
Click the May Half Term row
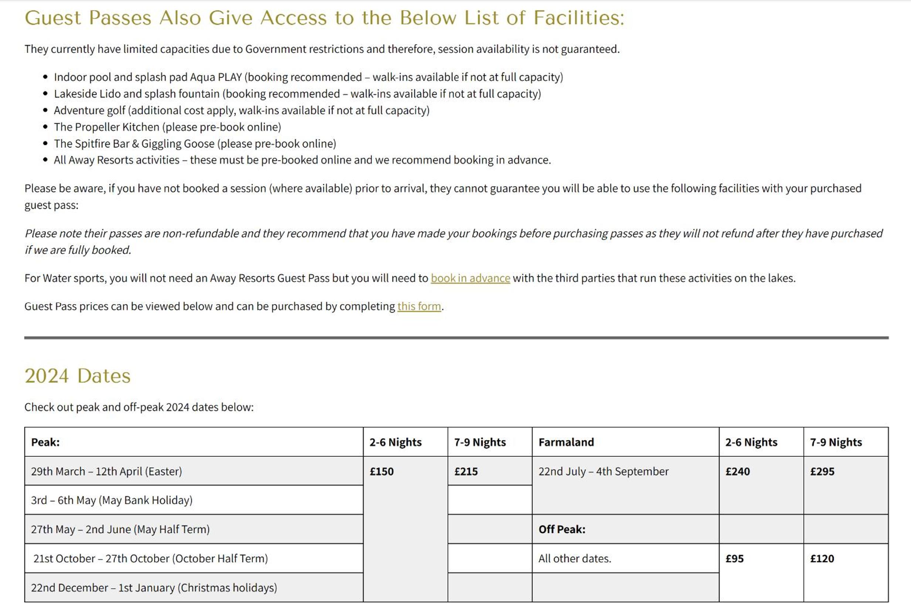coord(194,529)
